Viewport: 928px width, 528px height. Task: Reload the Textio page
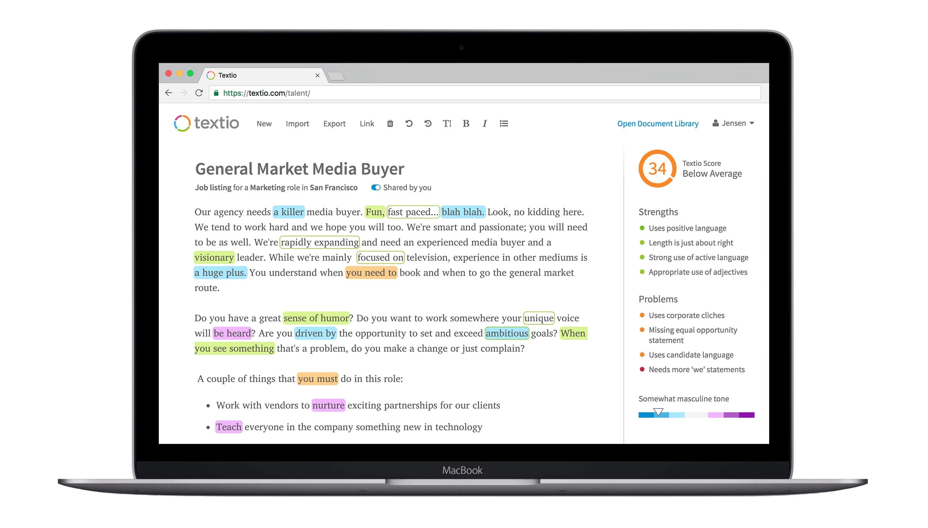(199, 93)
